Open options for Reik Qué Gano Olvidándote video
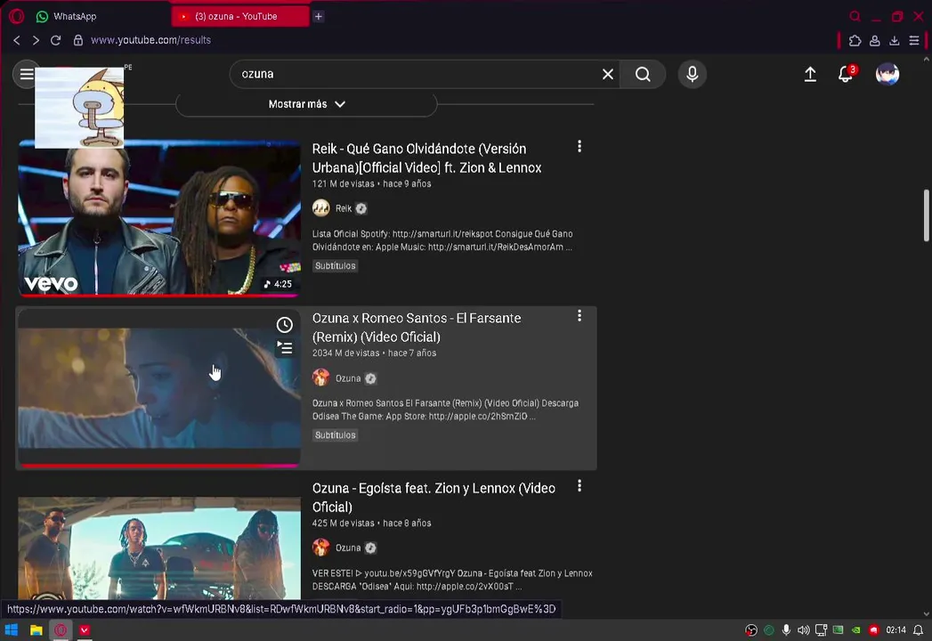 pyautogui.click(x=579, y=147)
